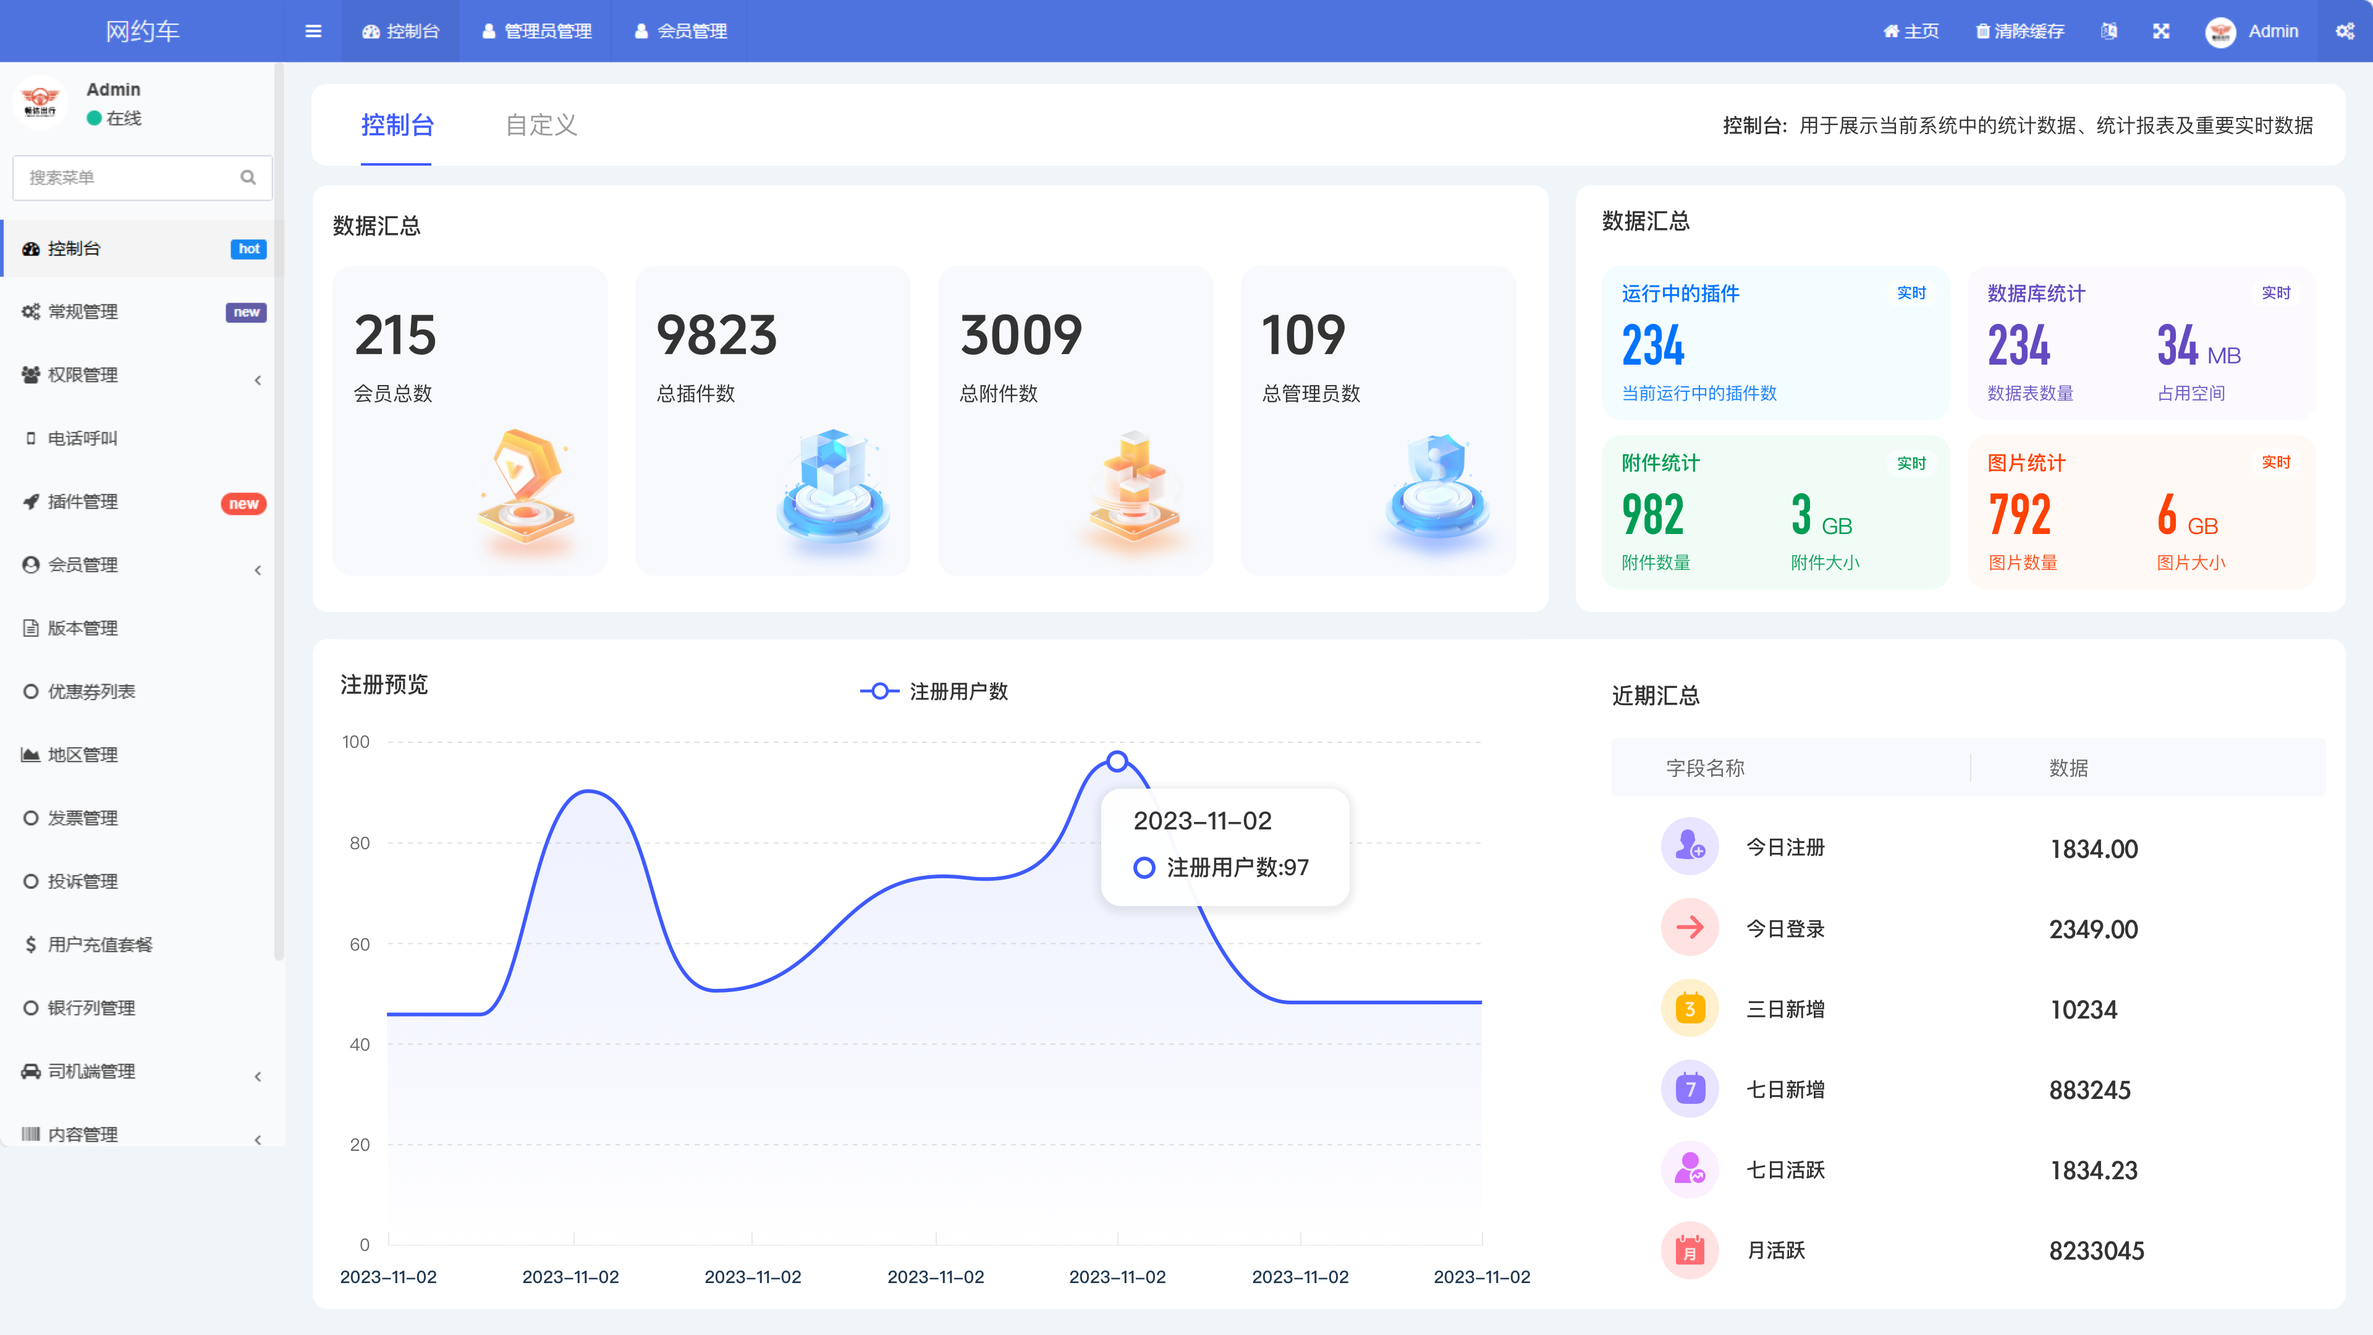Viewport: 2373px width, 1335px height.
Task: Click the 三日新增 calendar icon
Action: click(x=1690, y=1008)
